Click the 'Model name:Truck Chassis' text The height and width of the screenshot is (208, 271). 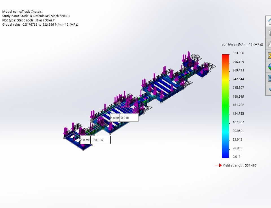(22, 12)
